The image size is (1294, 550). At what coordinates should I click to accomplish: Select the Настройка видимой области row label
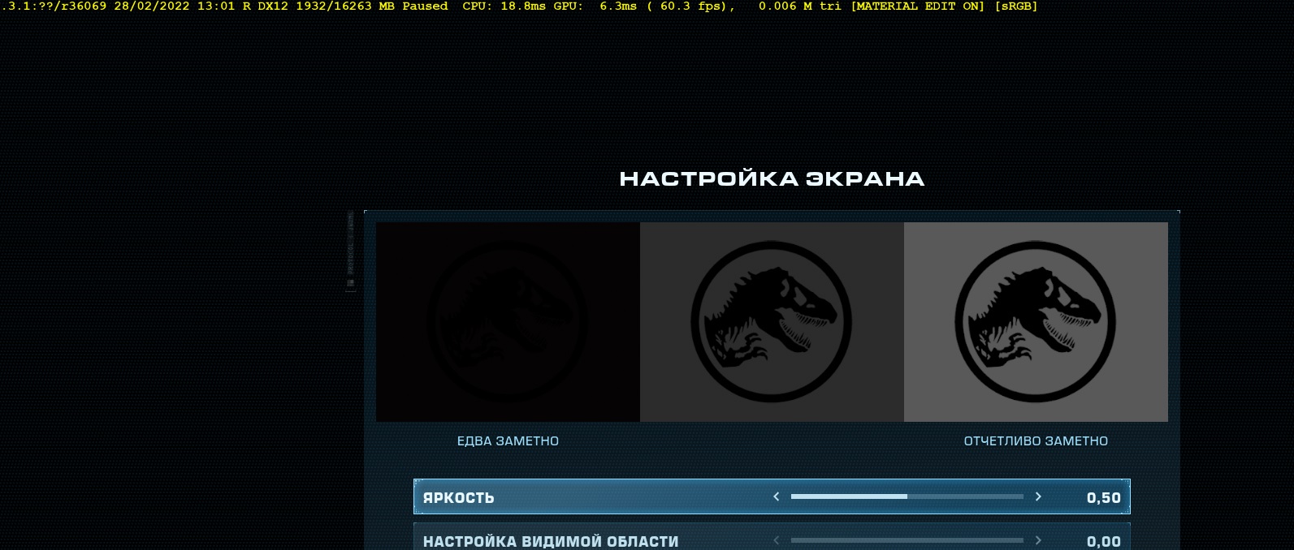point(551,541)
